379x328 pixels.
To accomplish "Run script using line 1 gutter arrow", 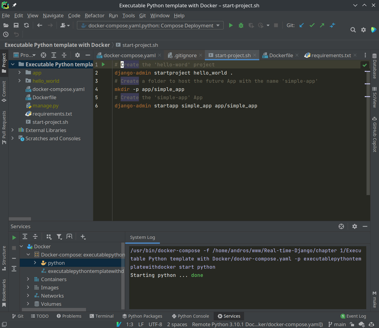I will point(103,65).
